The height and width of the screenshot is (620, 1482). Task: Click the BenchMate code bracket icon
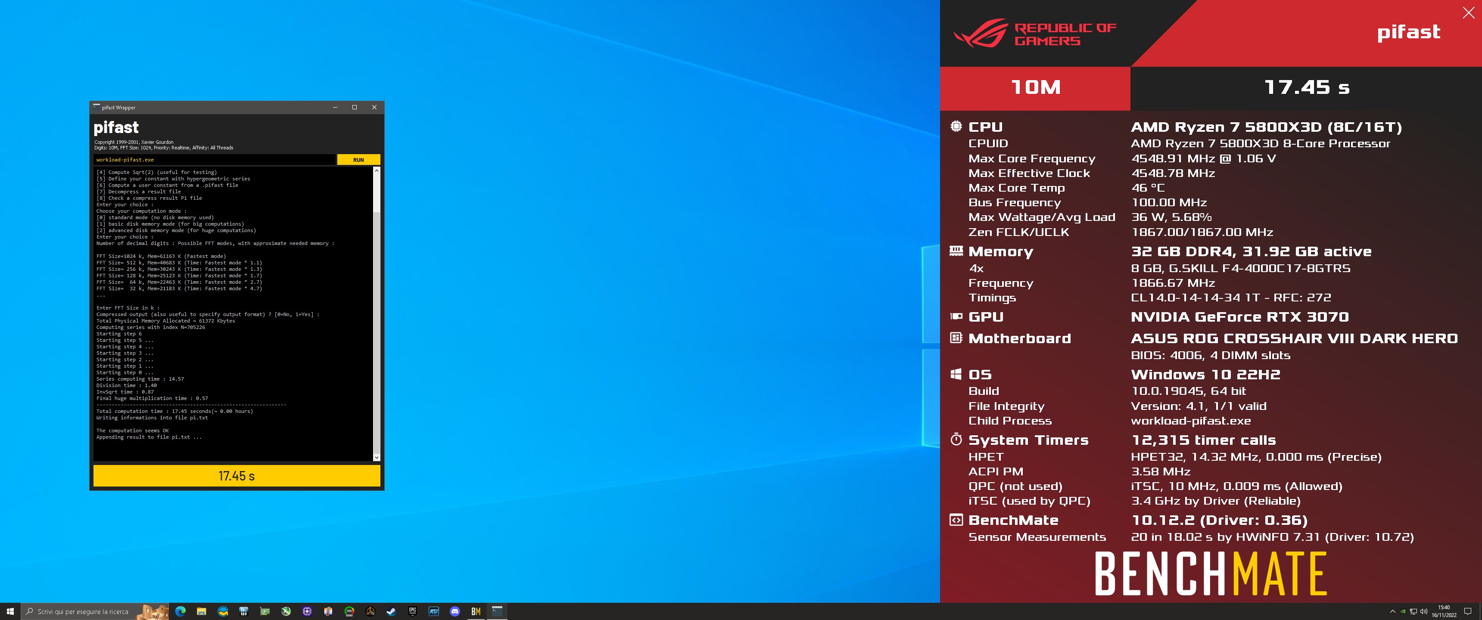(956, 520)
